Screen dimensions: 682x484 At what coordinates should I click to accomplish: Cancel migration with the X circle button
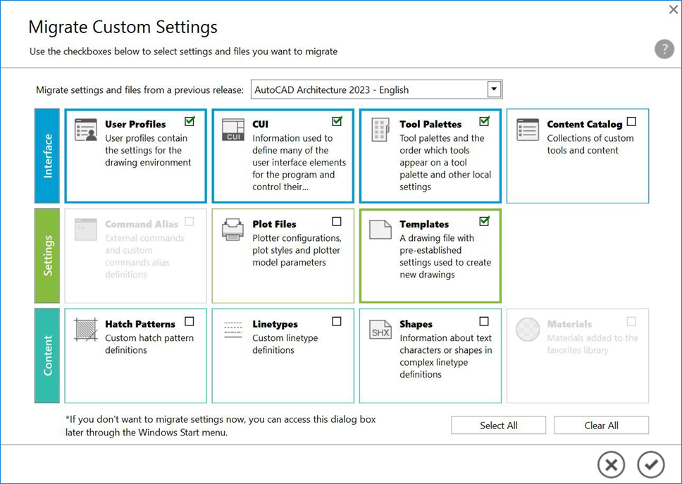click(x=611, y=464)
